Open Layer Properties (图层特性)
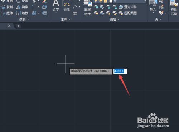The height and width of the screenshot is (132, 179). [x=88, y=8]
